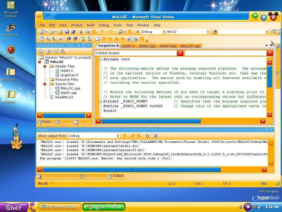The height and width of the screenshot is (212, 282).
Task: Switch to the MALLOC.cpp tab
Action: point(190,46)
